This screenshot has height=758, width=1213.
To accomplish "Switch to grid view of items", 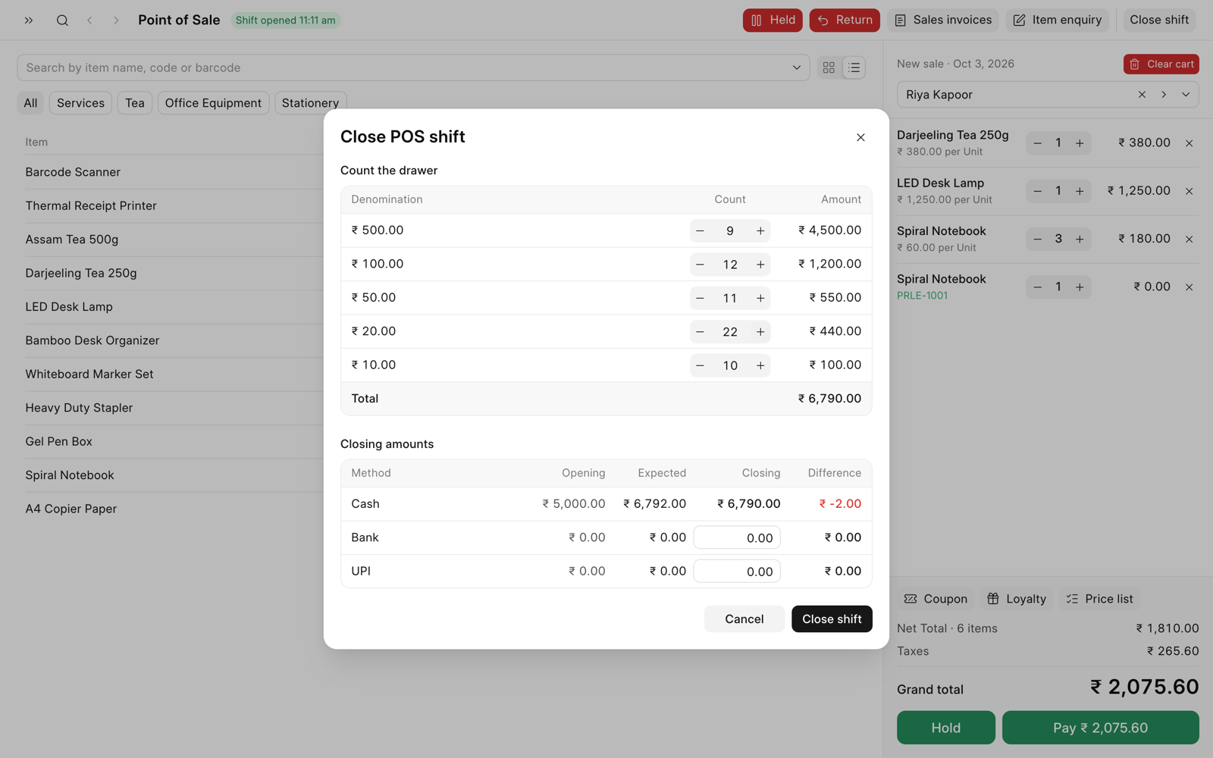I will click(x=829, y=67).
